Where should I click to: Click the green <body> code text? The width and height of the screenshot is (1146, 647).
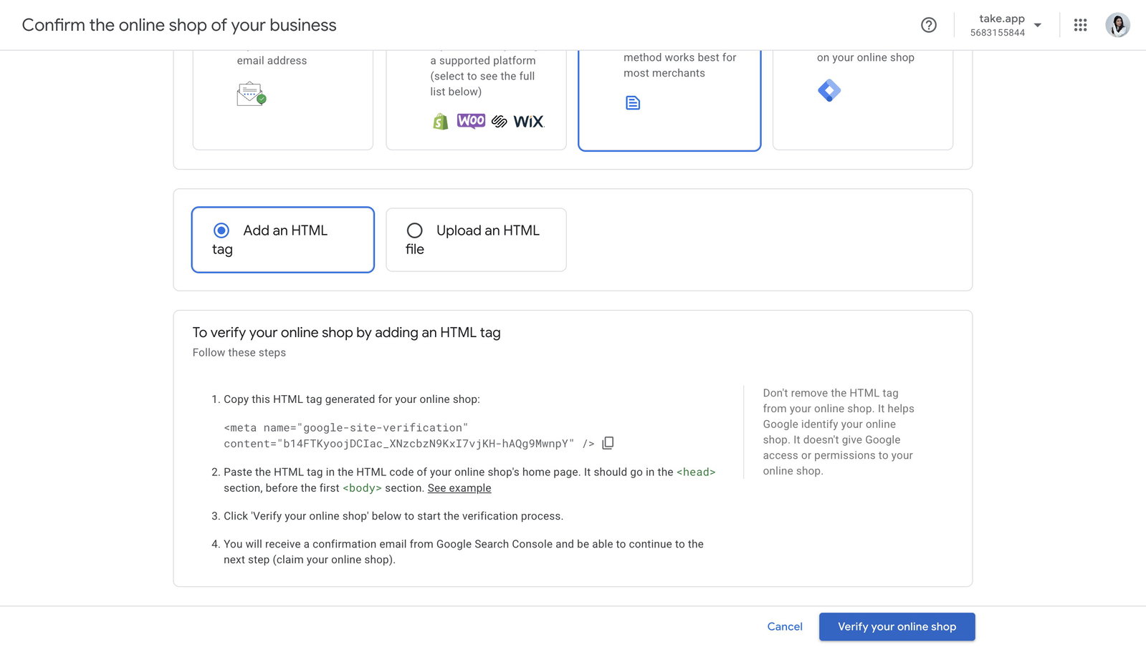tap(362, 488)
